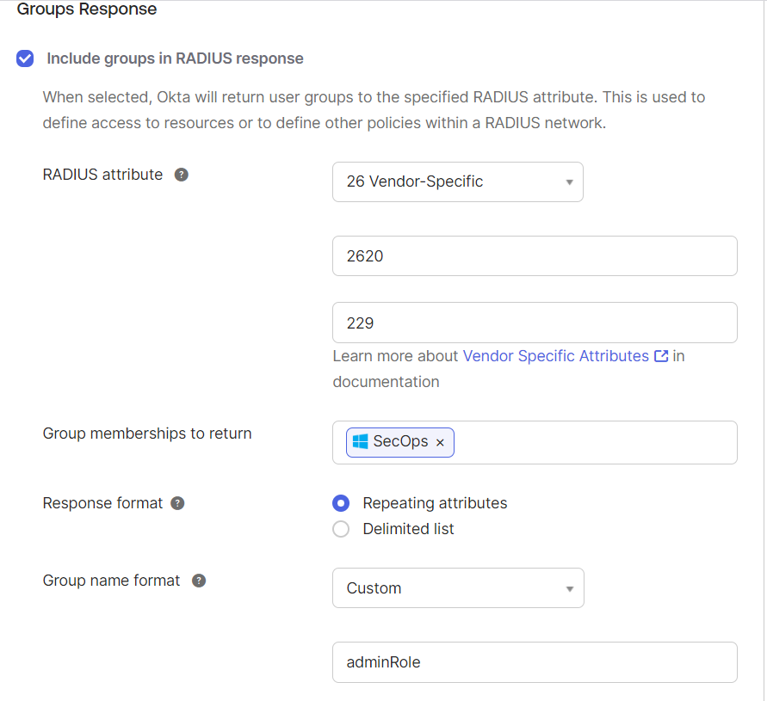Open the Group name format dropdown

coord(457,588)
